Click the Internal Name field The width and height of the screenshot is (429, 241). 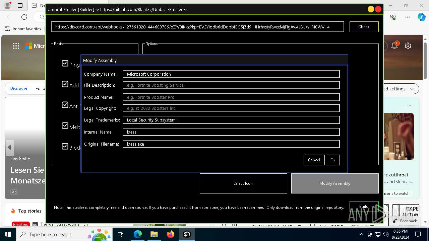click(231, 132)
